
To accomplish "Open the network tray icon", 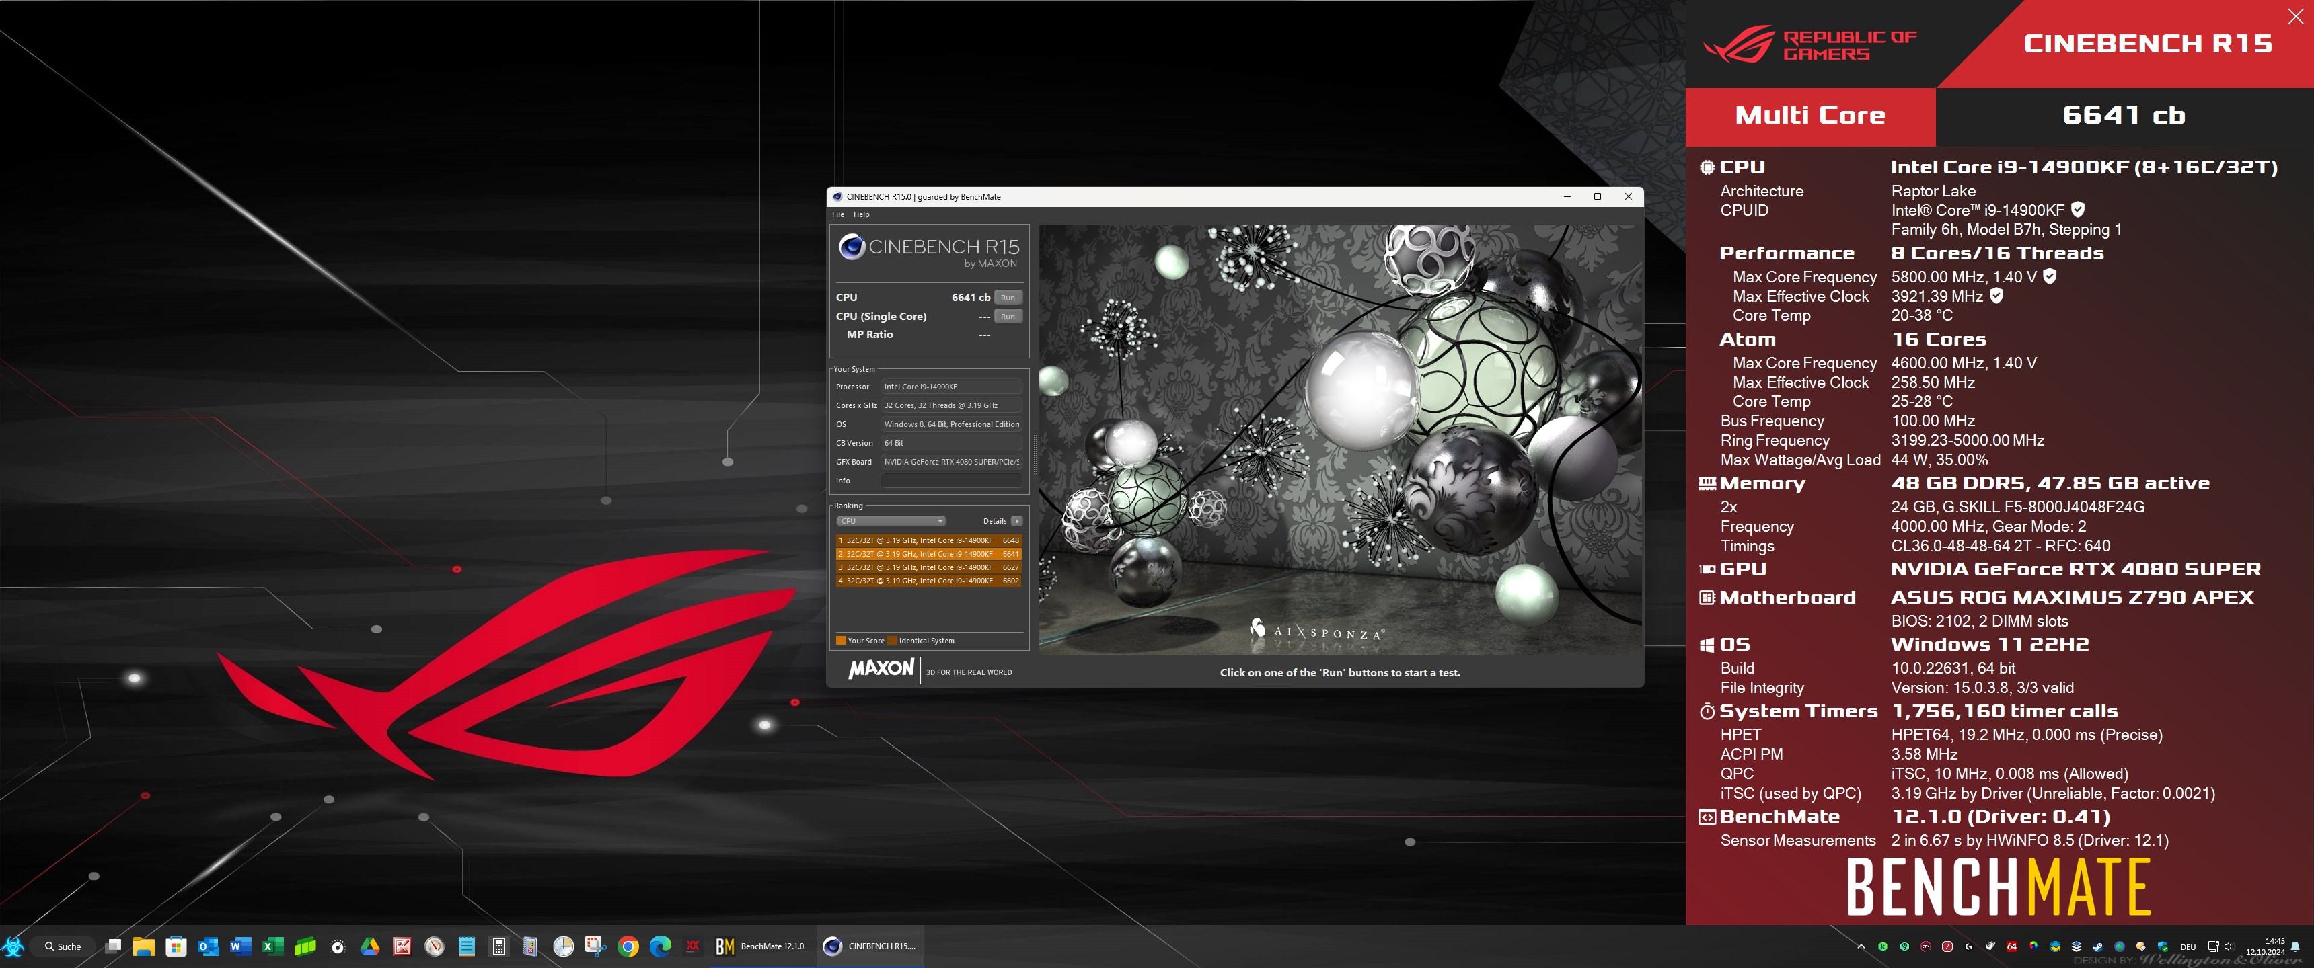I will (2213, 946).
